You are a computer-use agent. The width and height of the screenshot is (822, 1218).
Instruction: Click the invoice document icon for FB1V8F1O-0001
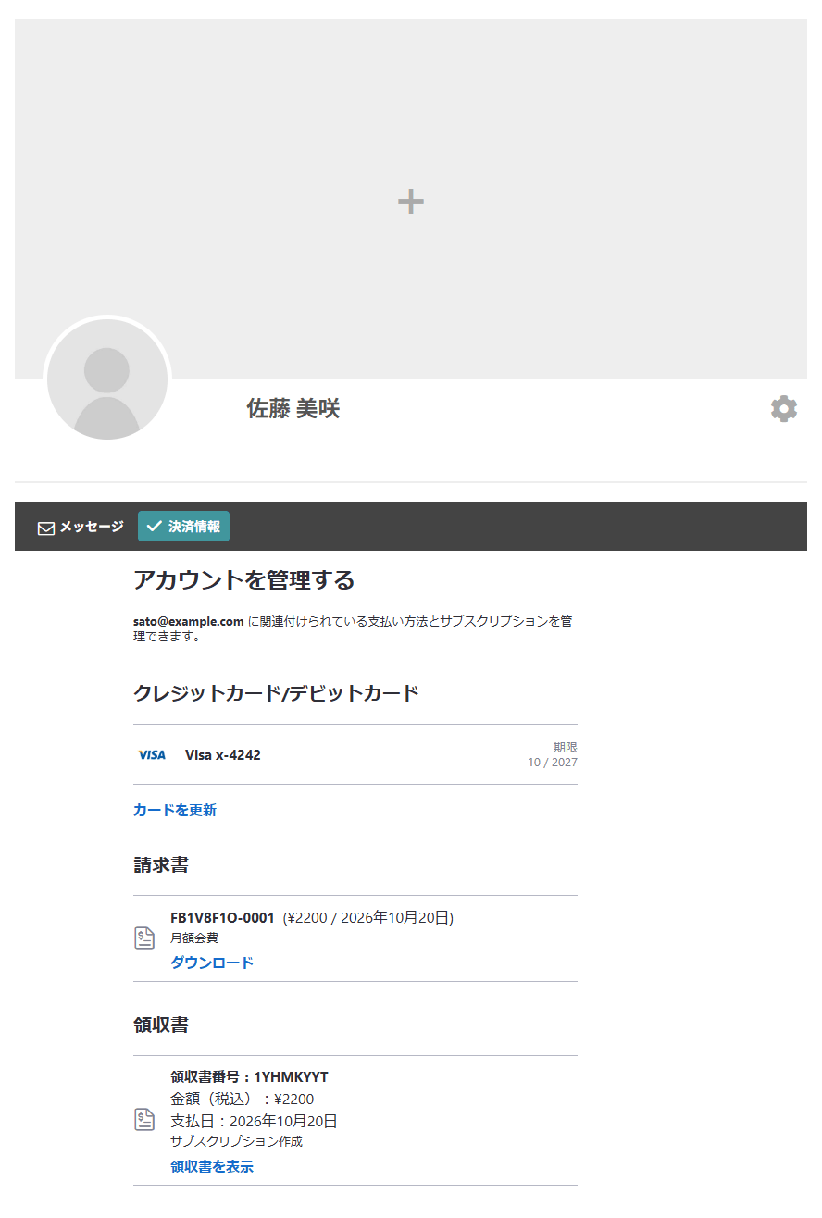(144, 938)
